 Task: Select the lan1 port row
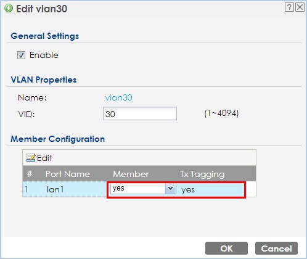pos(139,189)
